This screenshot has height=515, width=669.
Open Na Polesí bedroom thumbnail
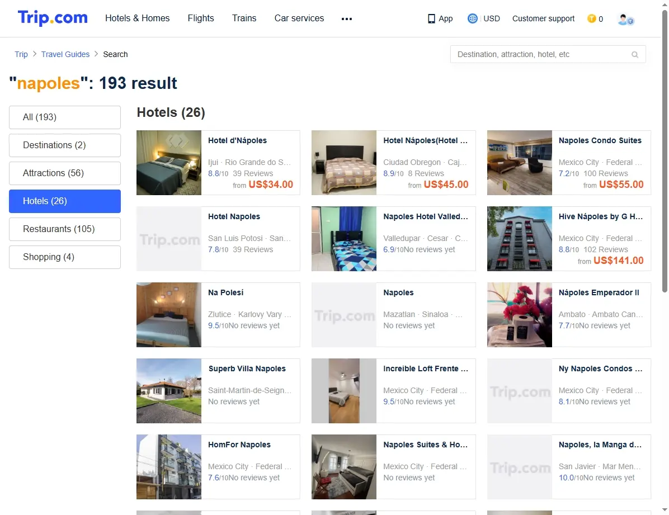pyautogui.click(x=169, y=314)
